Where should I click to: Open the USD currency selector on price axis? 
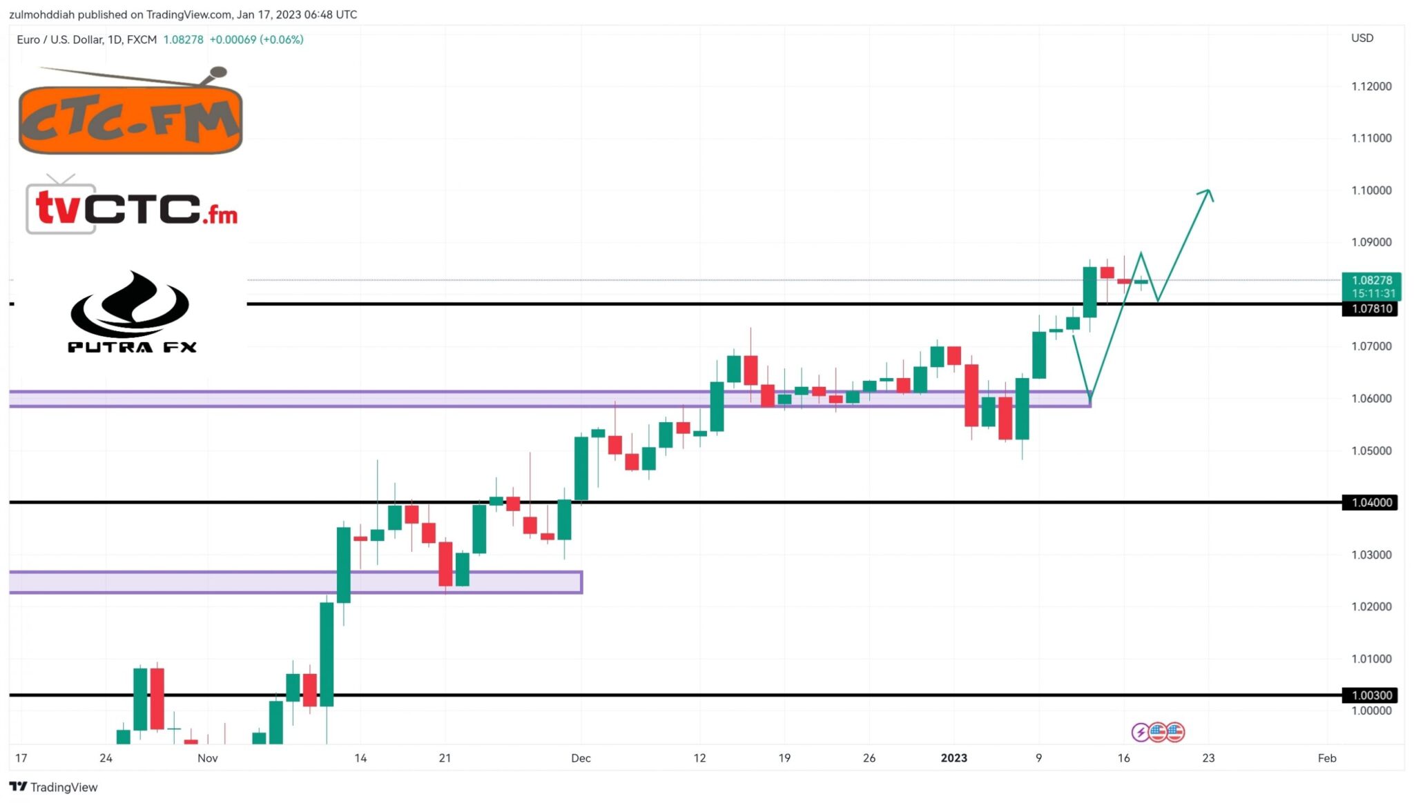pos(1362,38)
